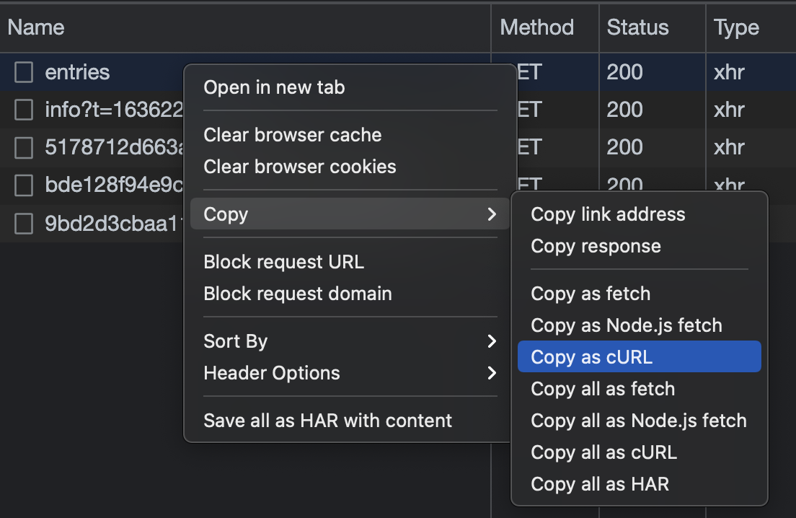Open the Header Options submenu
Screen dimensions: 796x518
pyautogui.click(x=492, y=373)
